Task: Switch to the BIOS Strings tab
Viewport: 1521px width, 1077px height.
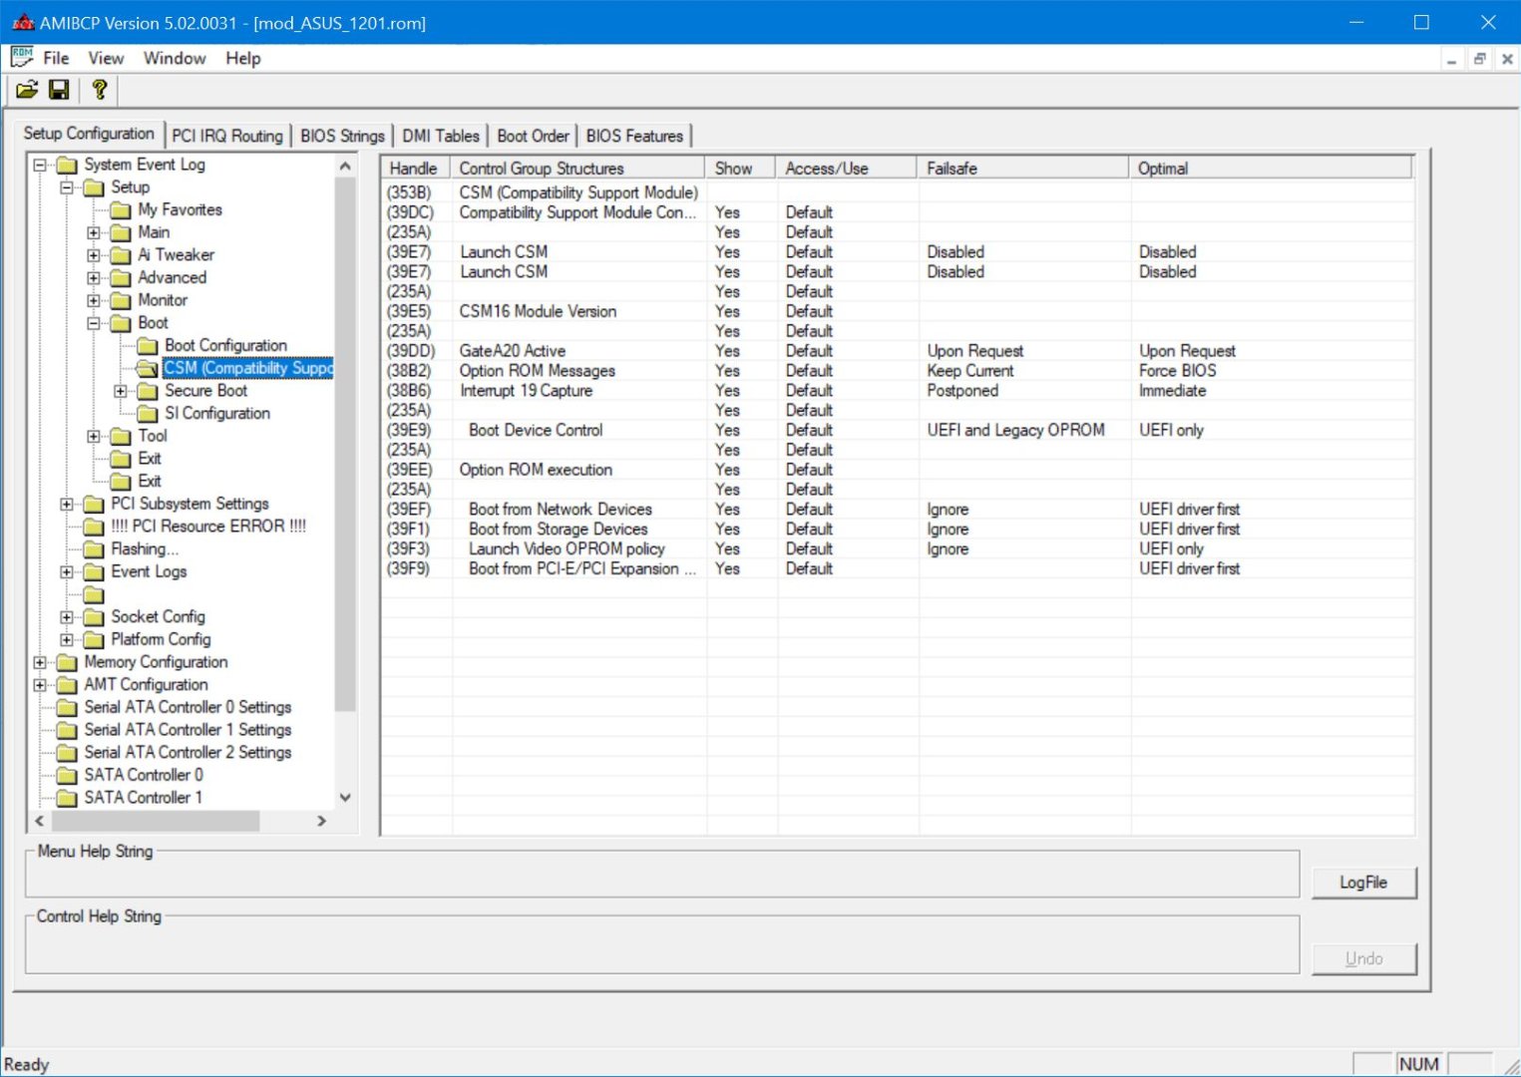Action: tap(342, 136)
